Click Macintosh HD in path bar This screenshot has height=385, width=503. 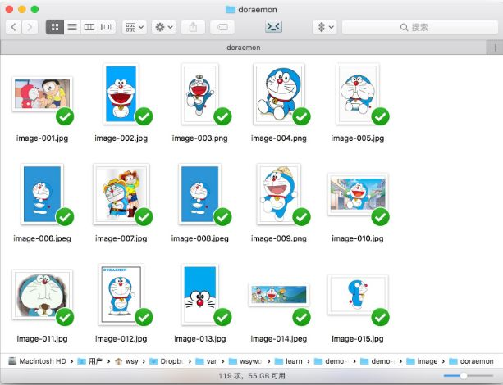pos(37,361)
